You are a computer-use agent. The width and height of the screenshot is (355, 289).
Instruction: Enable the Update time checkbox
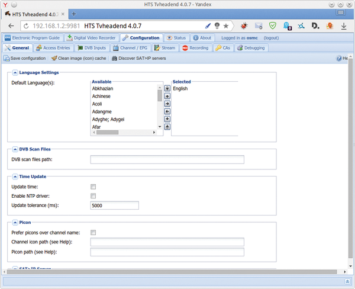93,187
